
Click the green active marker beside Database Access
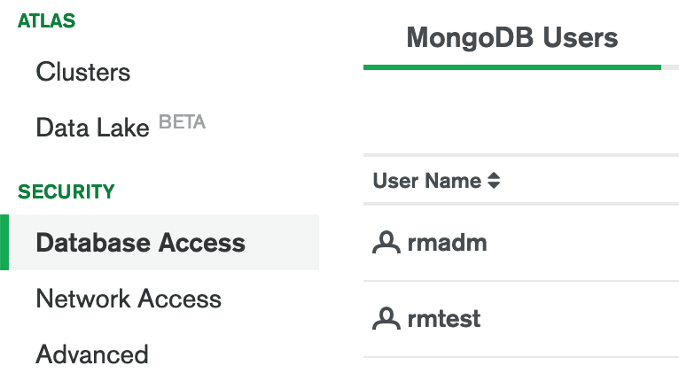[x=4, y=243]
